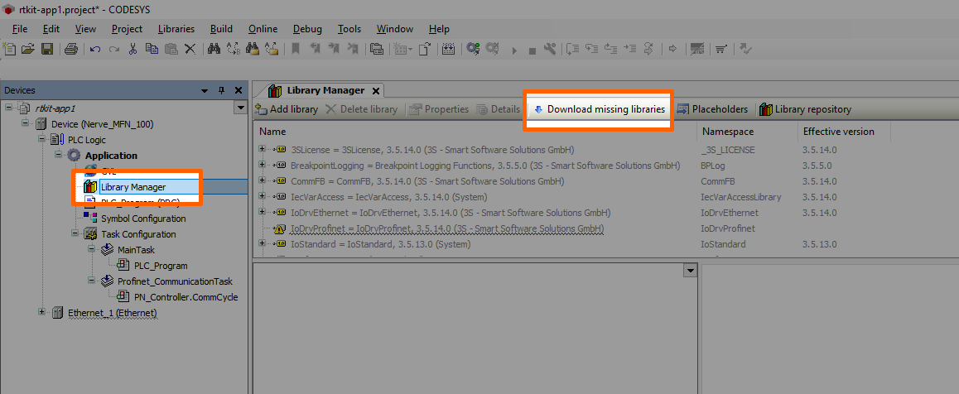The width and height of the screenshot is (959, 394).
Task: Click the shopping cart store icon
Action: pyautogui.click(x=721, y=49)
